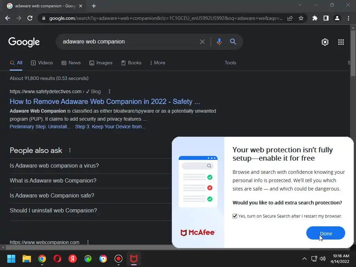
Task: Go back using the browser back arrow
Action: click(8, 18)
